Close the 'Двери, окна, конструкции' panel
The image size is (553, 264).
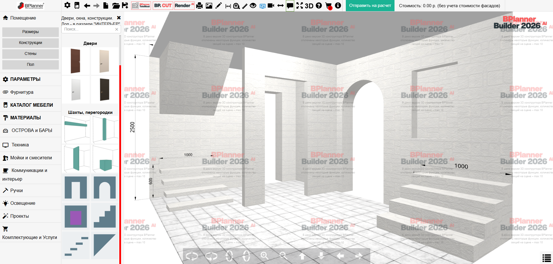click(x=119, y=18)
